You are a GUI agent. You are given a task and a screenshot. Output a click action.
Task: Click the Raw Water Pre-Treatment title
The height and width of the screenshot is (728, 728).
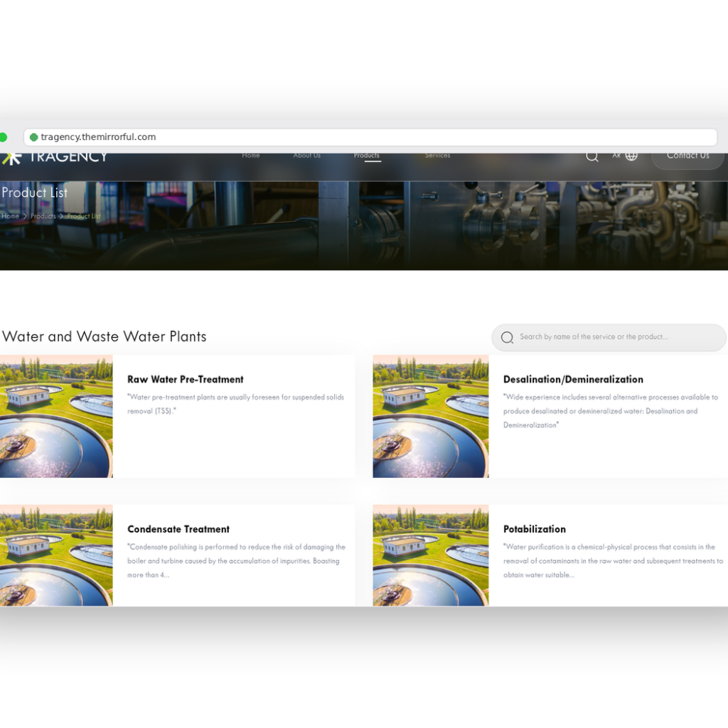pos(186,380)
